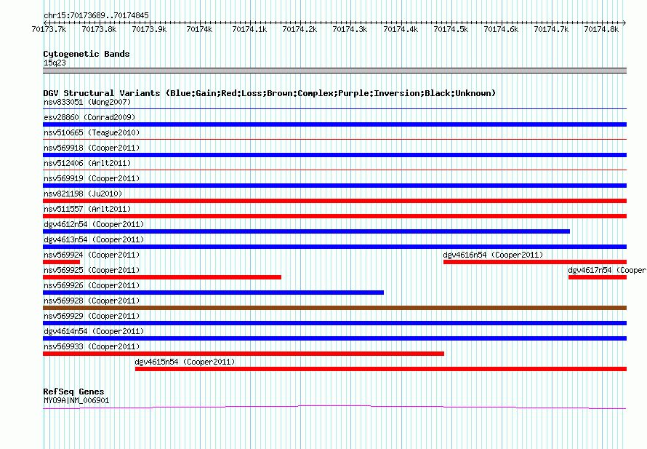Click the Cytogenetic Bands track heading
This screenshot has height=449, width=647.
point(87,54)
